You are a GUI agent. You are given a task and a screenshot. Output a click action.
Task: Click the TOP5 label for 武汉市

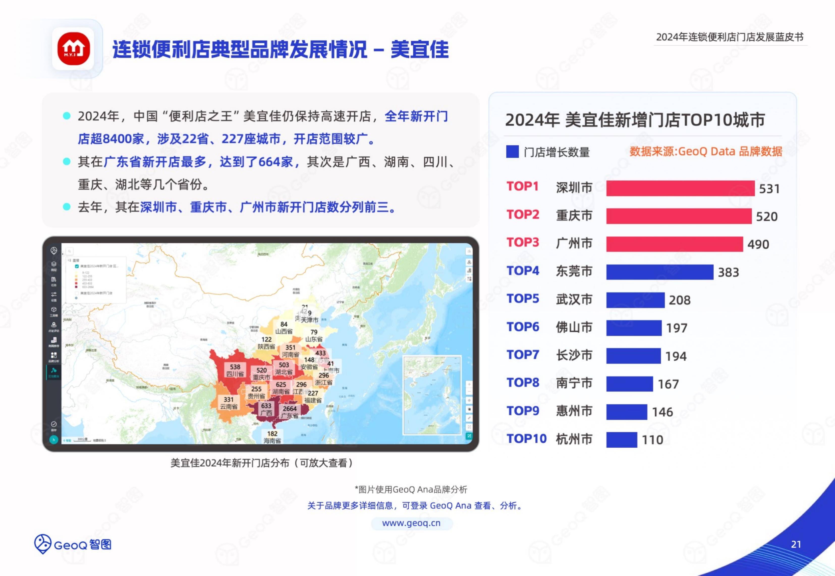coord(523,299)
